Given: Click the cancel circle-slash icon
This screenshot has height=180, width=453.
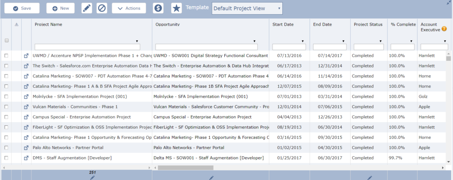Looking at the screenshot, I should 102,8.
